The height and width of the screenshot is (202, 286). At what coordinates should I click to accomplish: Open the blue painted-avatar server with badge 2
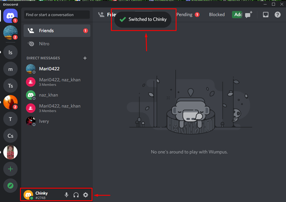pyautogui.click(x=11, y=33)
